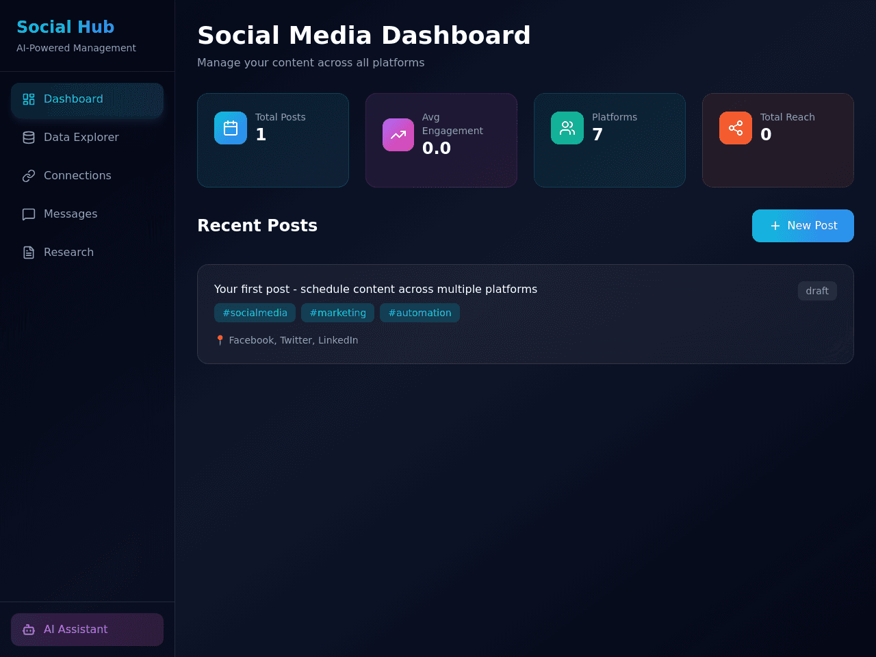The width and height of the screenshot is (876, 657).
Task: Create a New Post
Action: click(x=803, y=226)
